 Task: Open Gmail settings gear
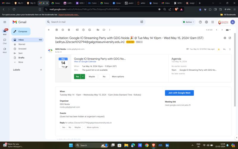coord(206,22)
